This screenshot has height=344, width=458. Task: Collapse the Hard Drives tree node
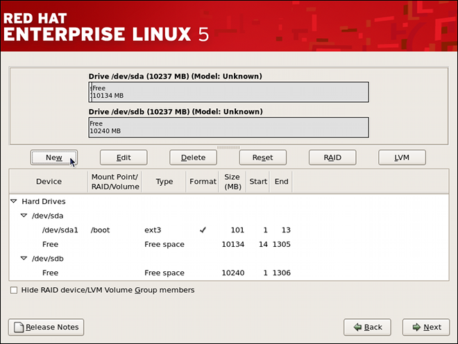(14, 201)
